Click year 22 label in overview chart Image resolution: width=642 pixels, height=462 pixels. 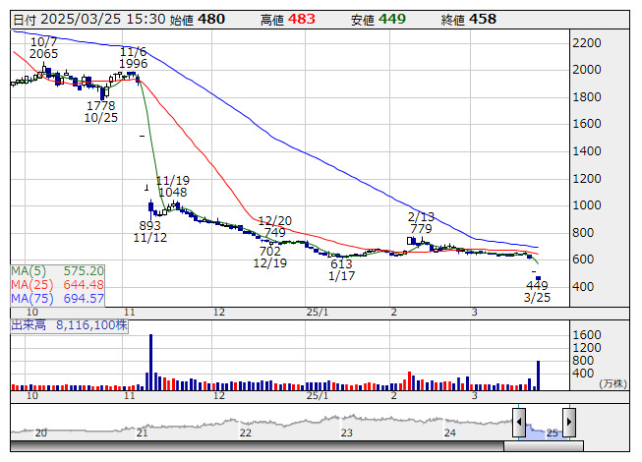pos(245,433)
